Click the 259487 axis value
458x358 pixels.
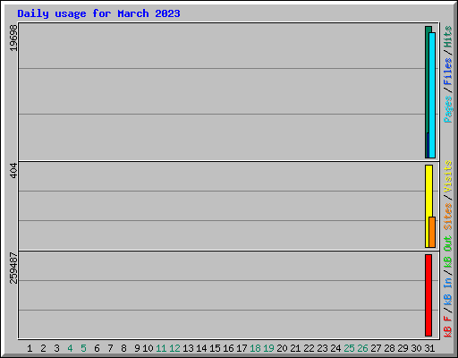coord(13,268)
